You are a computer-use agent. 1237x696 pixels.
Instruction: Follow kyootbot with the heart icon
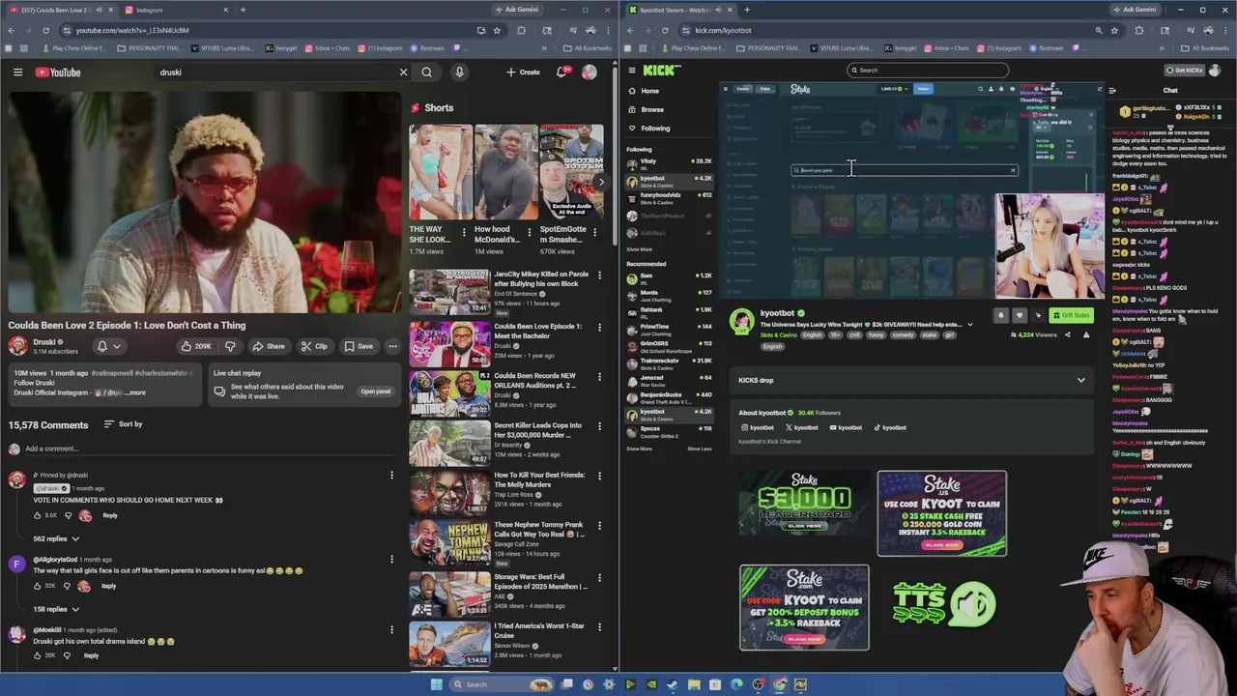pyautogui.click(x=1019, y=315)
